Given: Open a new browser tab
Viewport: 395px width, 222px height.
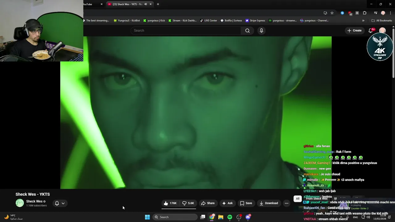Looking at the screenshot, I should [158, 4].
